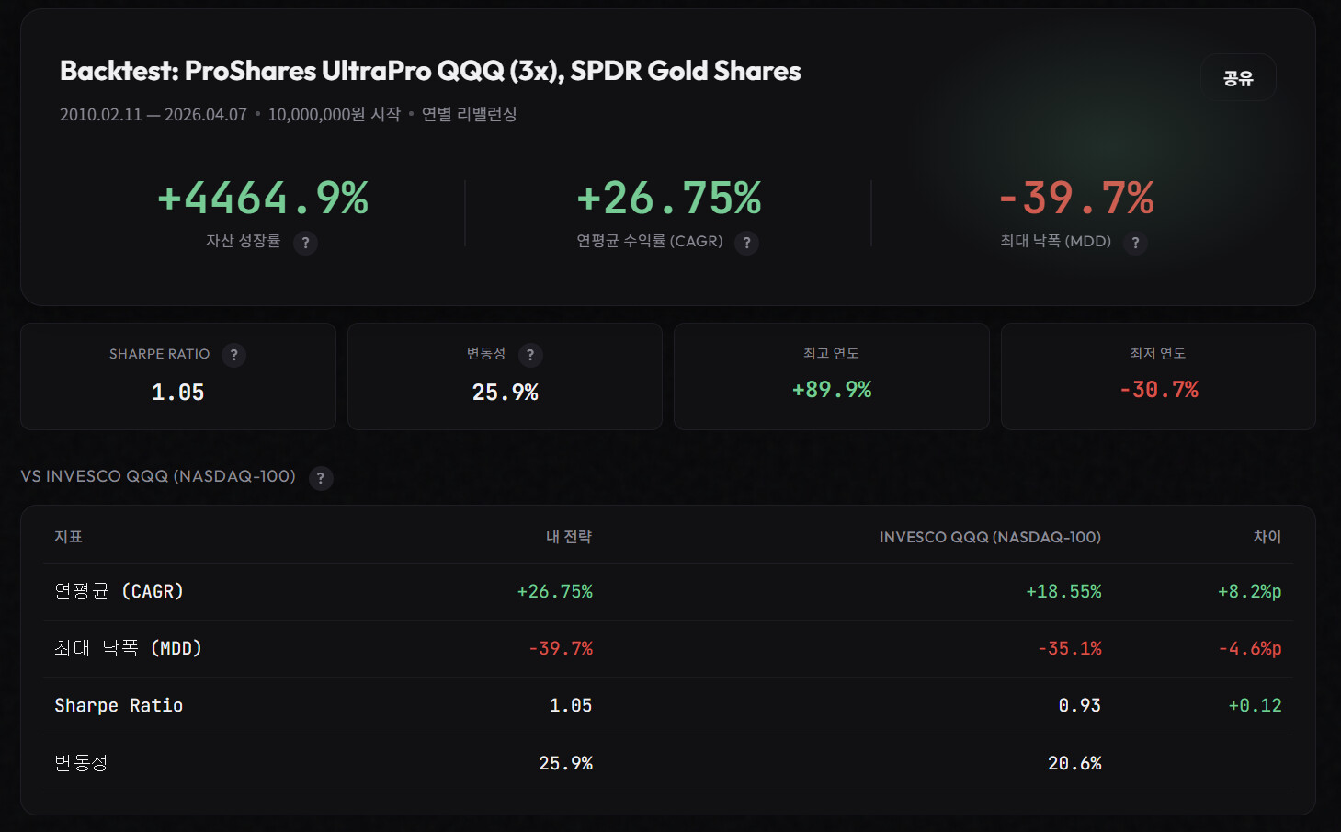Open help for VS INVESCO QQQ heading
This screenshot has width=1341, height=832.
point(321,478)
